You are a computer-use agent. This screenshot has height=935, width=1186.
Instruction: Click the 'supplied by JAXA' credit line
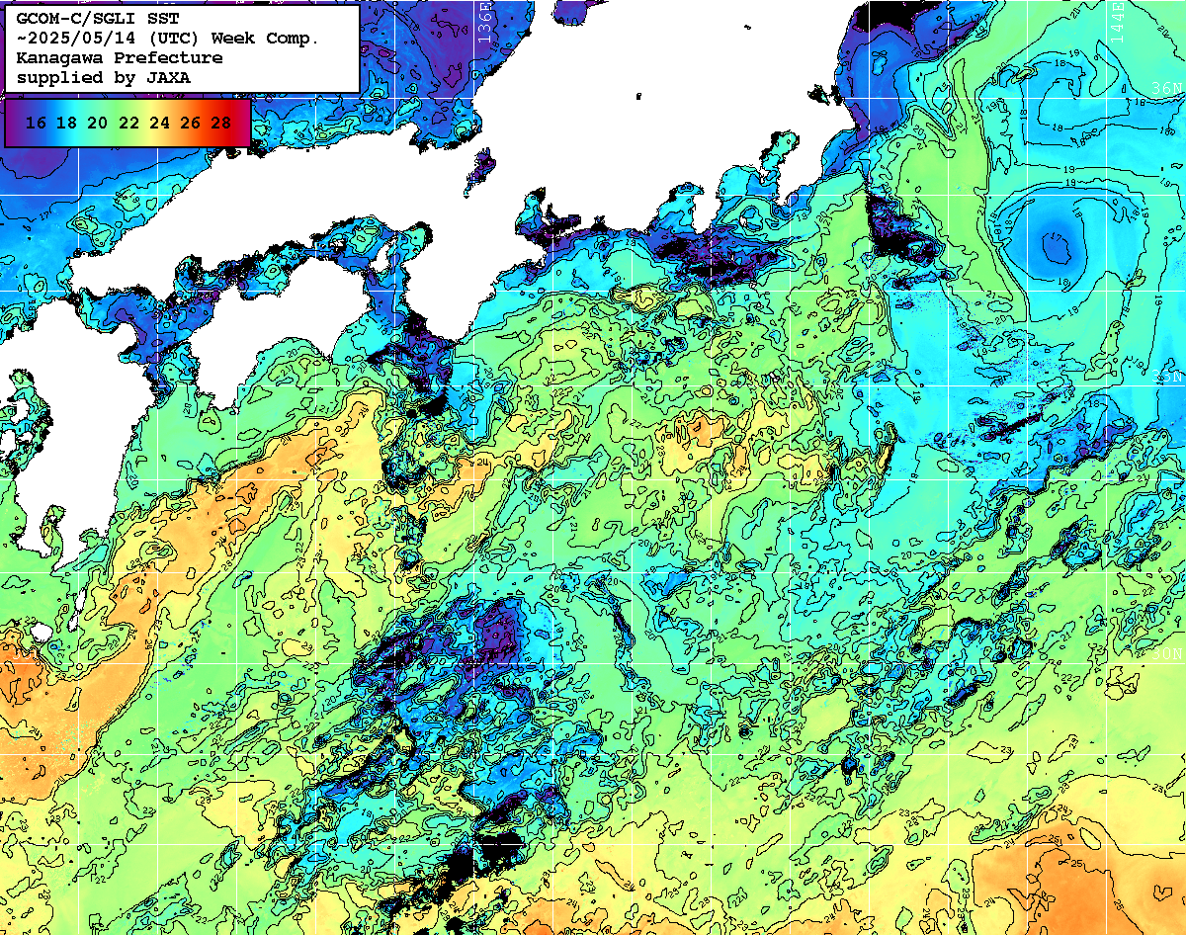pos(104,77)
